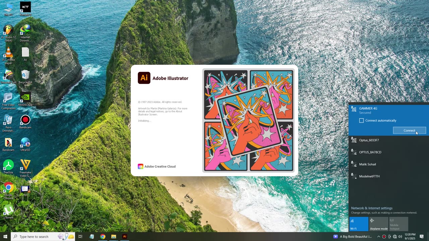Open the Notepad-style taskbar app
Image resolution: width=429 pixels, height=241 pixels.
[91, 237]
